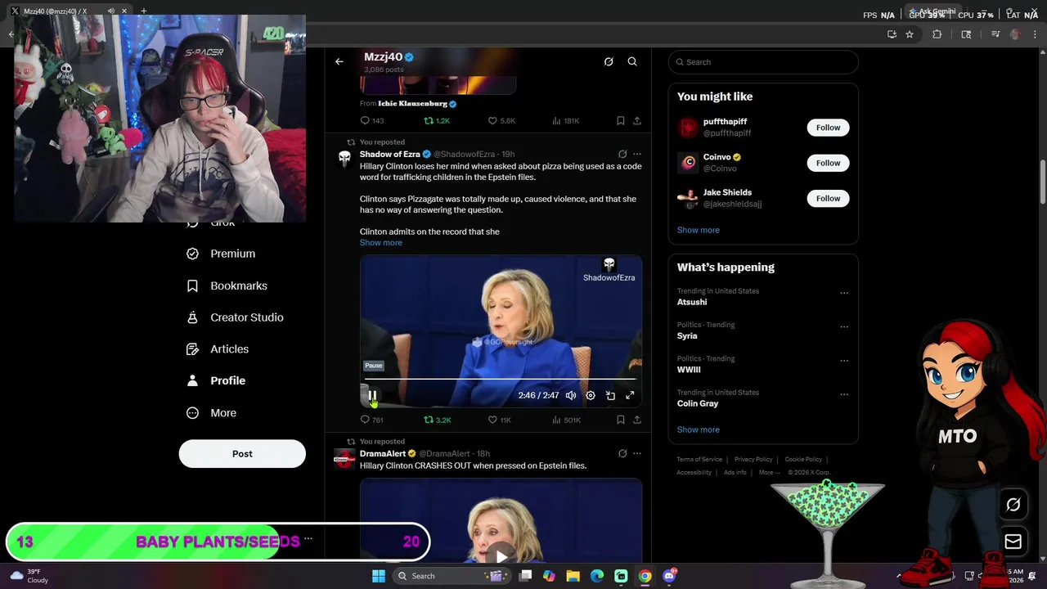1047x589 pixels.
Task: Pause the Hillary Clinton video
Action: click(372, 395)
